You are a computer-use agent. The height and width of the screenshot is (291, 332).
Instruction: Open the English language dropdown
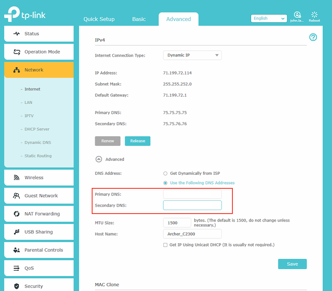tap(269, 18)
